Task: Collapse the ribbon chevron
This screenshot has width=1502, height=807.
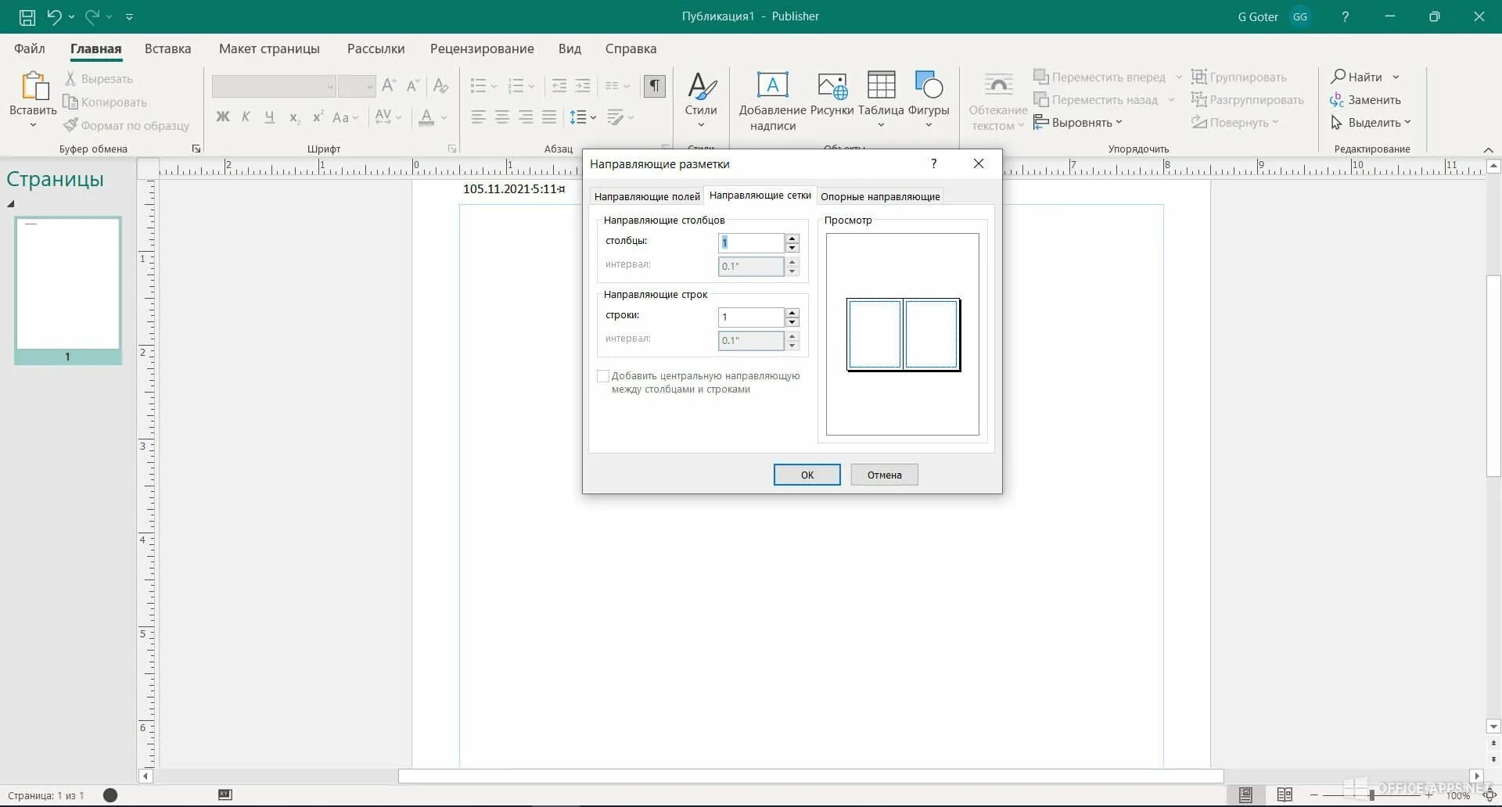Action: click(x=1488, y=149)
